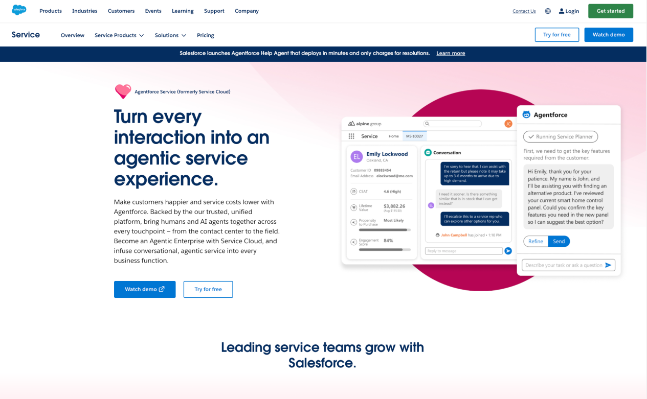The height and width of the screenshot is (399, 647).
Task: Open the Pricing page
Action: 206,35
